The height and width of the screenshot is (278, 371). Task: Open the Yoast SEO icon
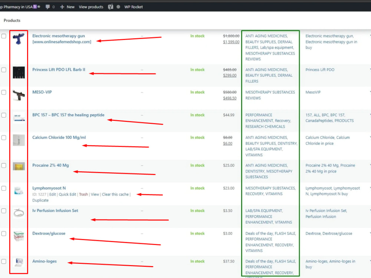click(x=111, y=7)
